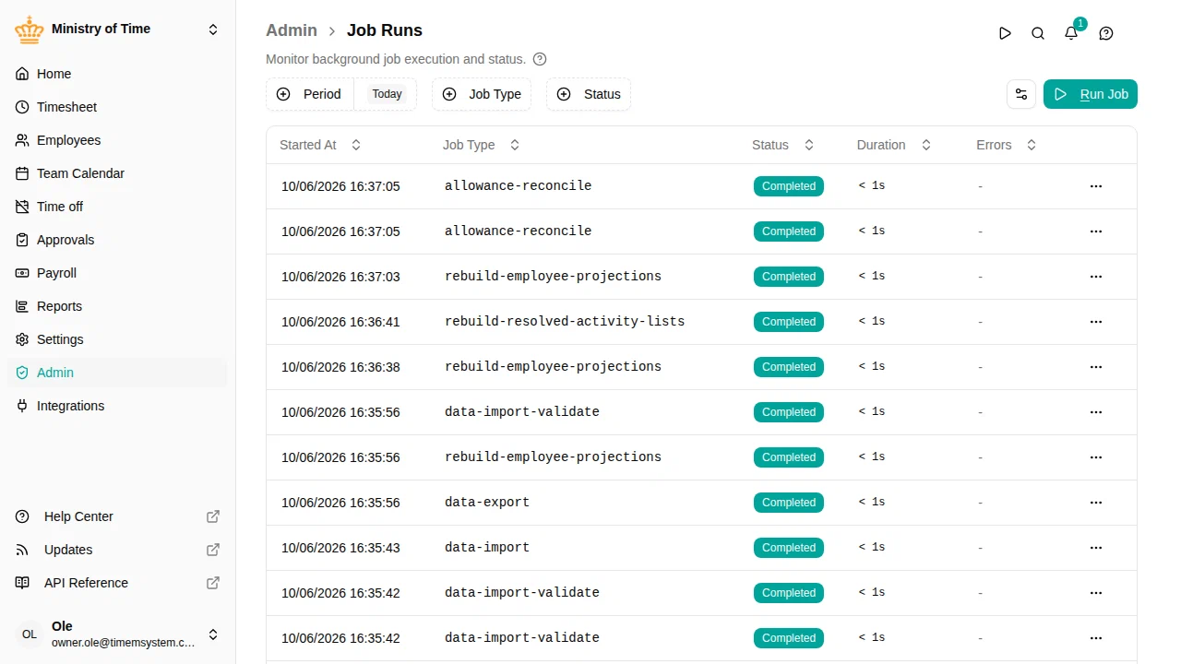This screenshot has height=664, width=1181.
Task: Sort by Job Type column
Action: pyautogui.click(x=481, y=145)
